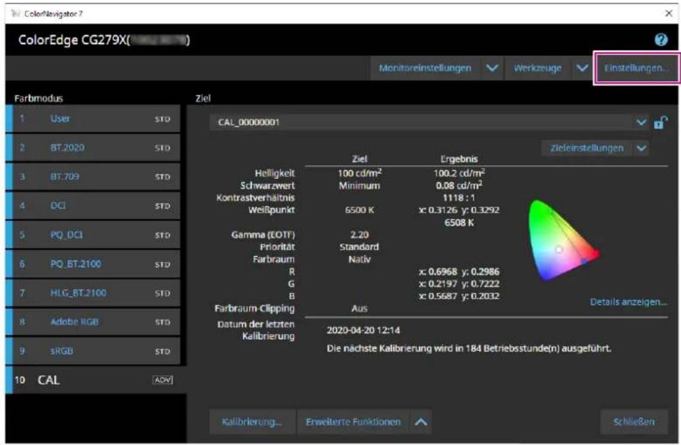Select color mode 7 HLG_BT.2100
Screen dimensions: 681x445
pos(93,293)
